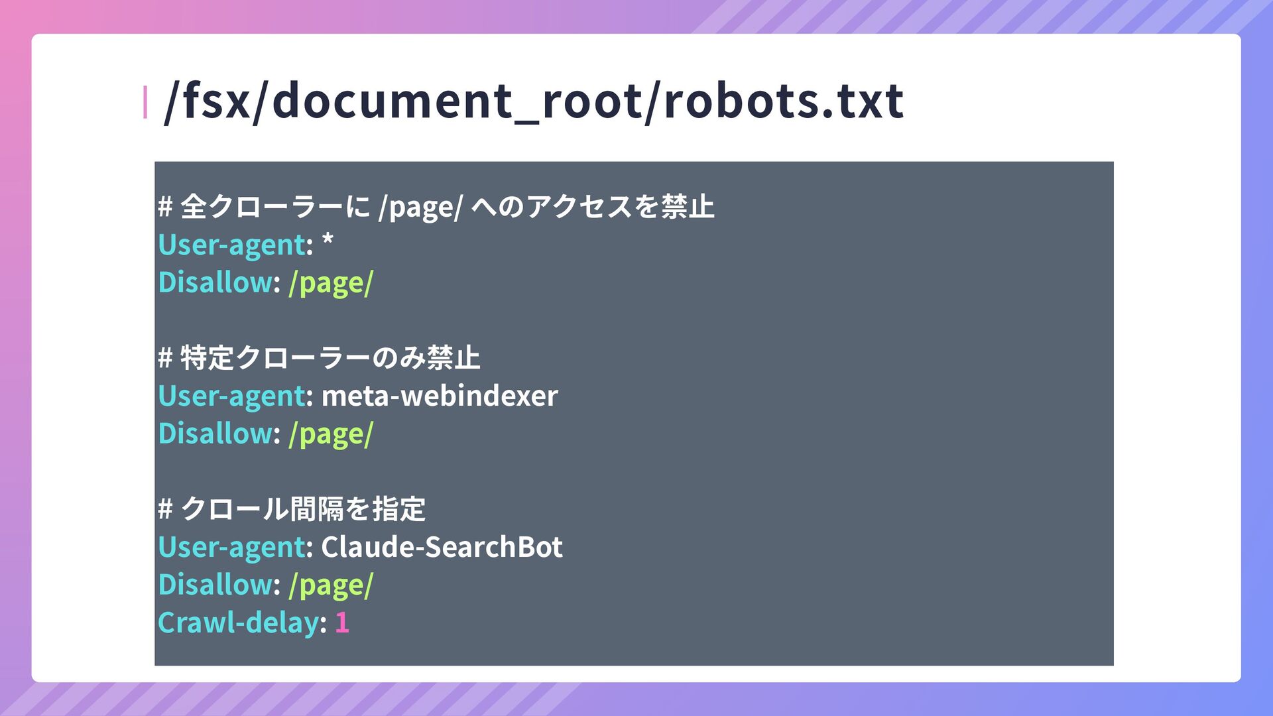The image size is (1273, 716).
Task: Click the first green /page/ path
Action: (x=332, y=283)
